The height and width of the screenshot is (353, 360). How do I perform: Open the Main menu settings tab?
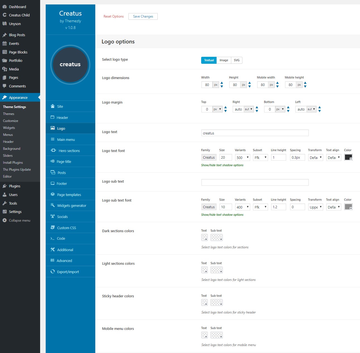click(x=66, y=139)
